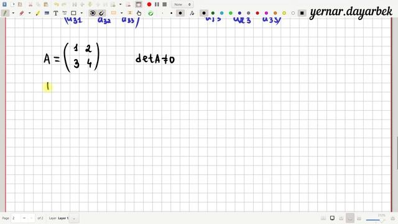Select the gray color swatch

click(248, 13)
